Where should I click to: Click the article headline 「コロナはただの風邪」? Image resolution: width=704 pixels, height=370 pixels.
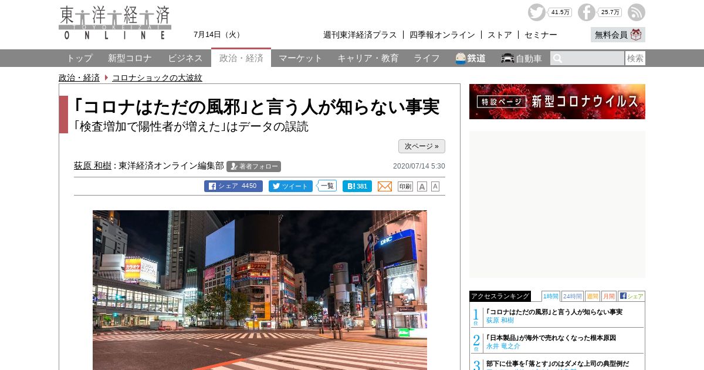point(256,107)
